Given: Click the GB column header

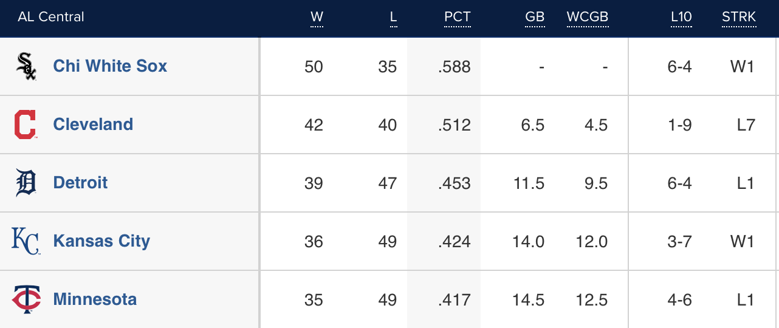Looking at the screenshot, I should point(535,17).
